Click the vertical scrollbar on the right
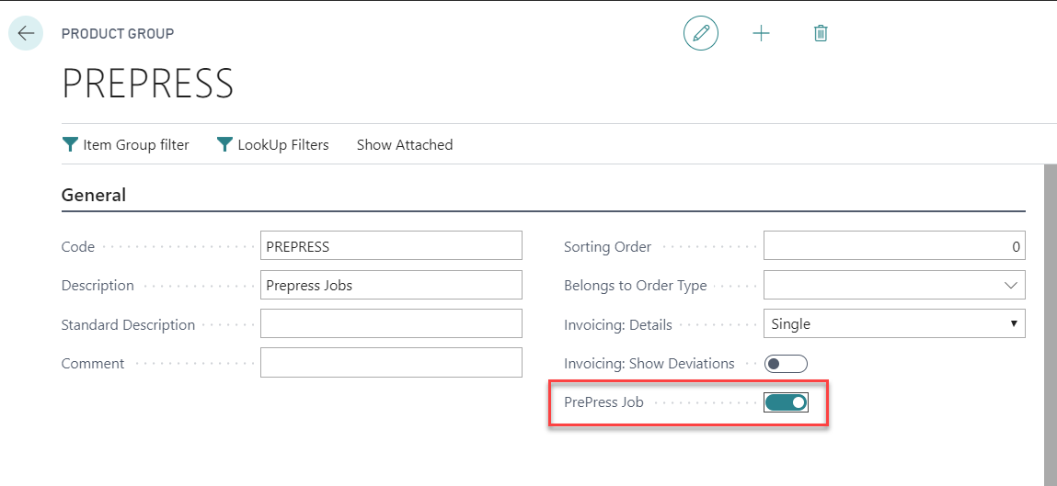The height and width of the screenshot is (486, 1057). point(1050,322)
